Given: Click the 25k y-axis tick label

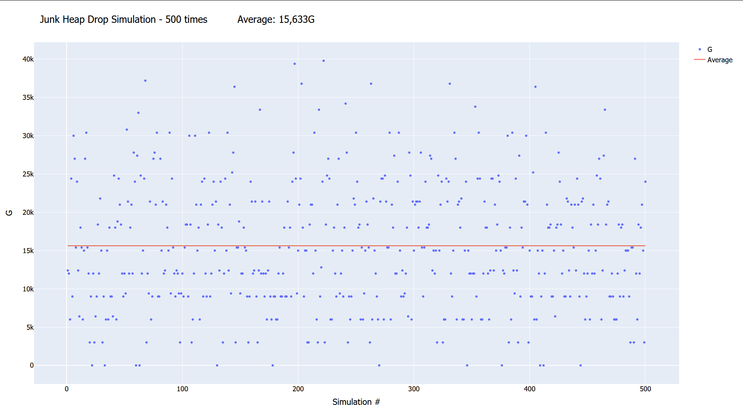Looking at the screenshot, I should (28, 174).
